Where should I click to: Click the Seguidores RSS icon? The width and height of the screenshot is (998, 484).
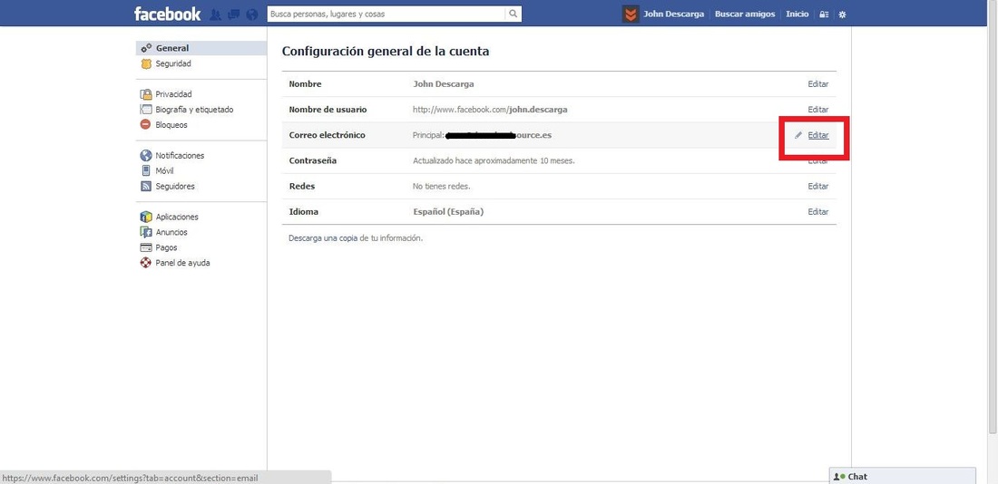[x=146, y=187]
